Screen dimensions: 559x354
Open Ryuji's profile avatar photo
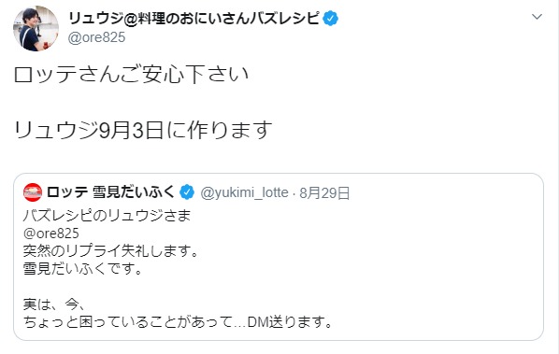point(36,29)
